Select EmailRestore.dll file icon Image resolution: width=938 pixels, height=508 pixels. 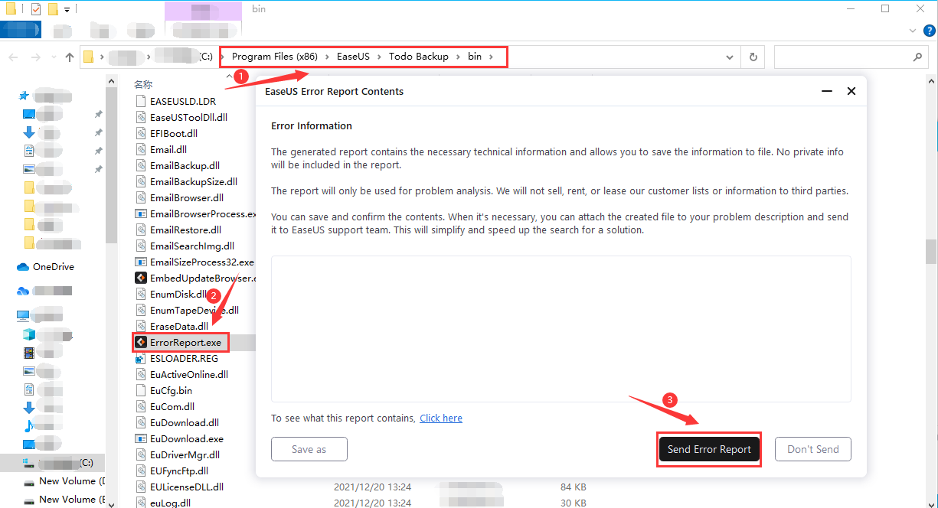pyautogui.click(x=140, y=230)
